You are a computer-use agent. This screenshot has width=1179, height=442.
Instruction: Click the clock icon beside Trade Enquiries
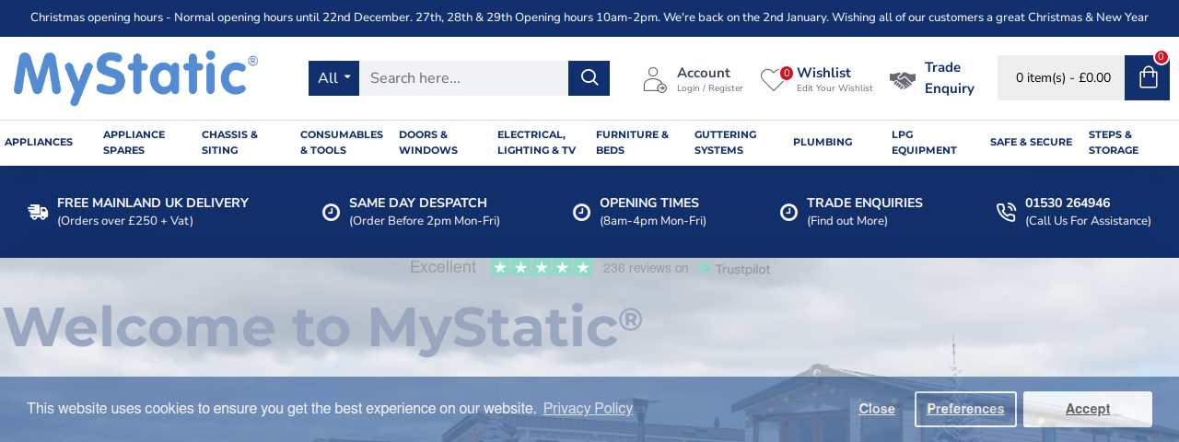tap(789, 212)
